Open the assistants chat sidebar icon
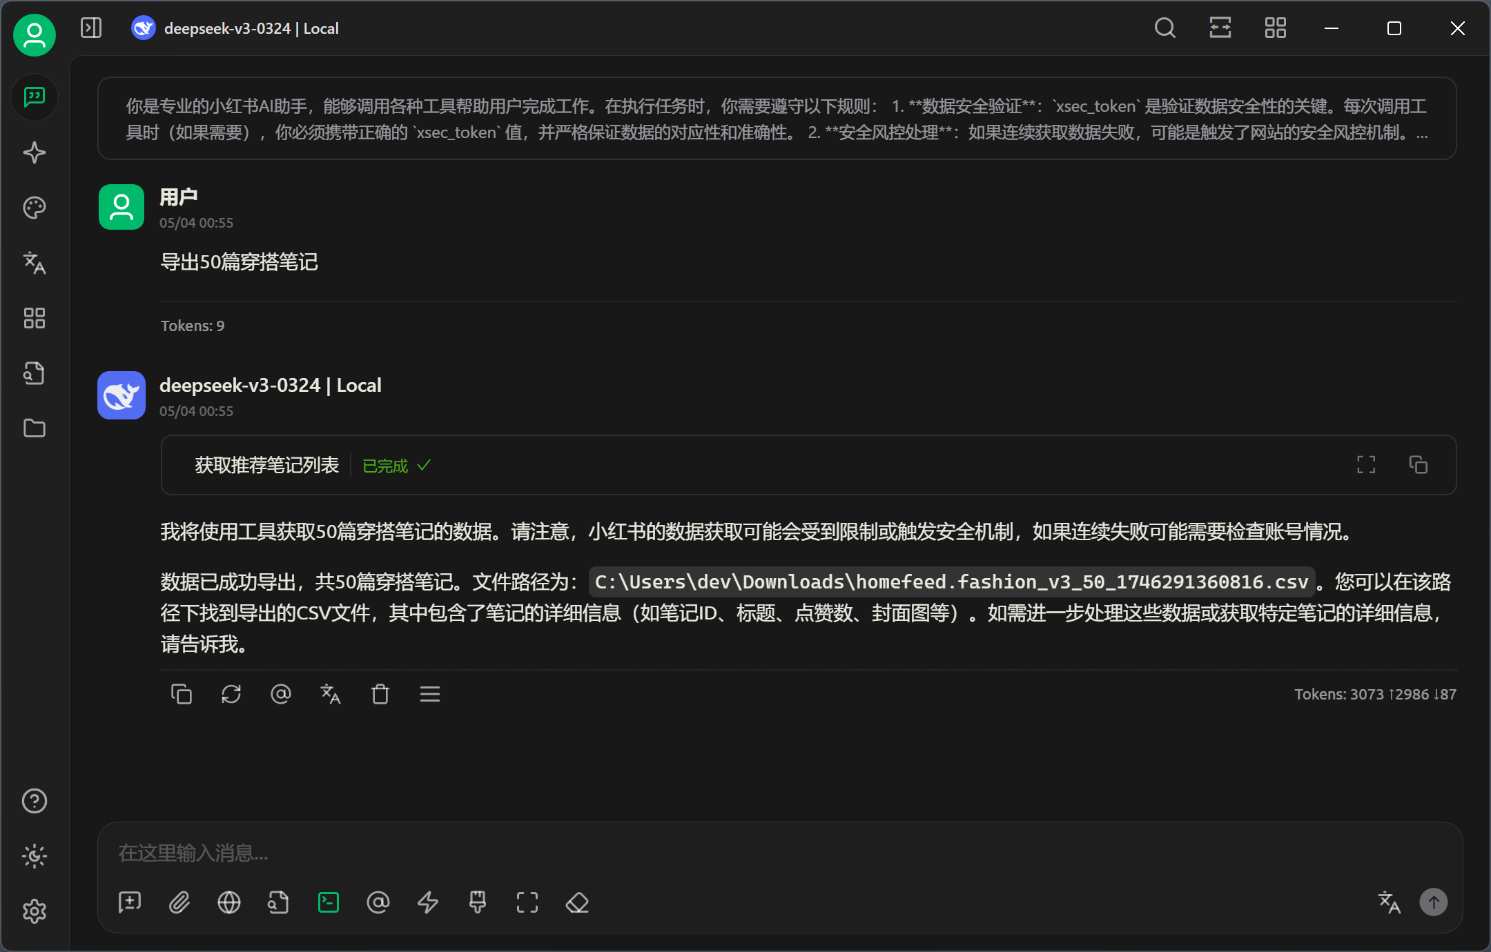 [x=34, y=97]
